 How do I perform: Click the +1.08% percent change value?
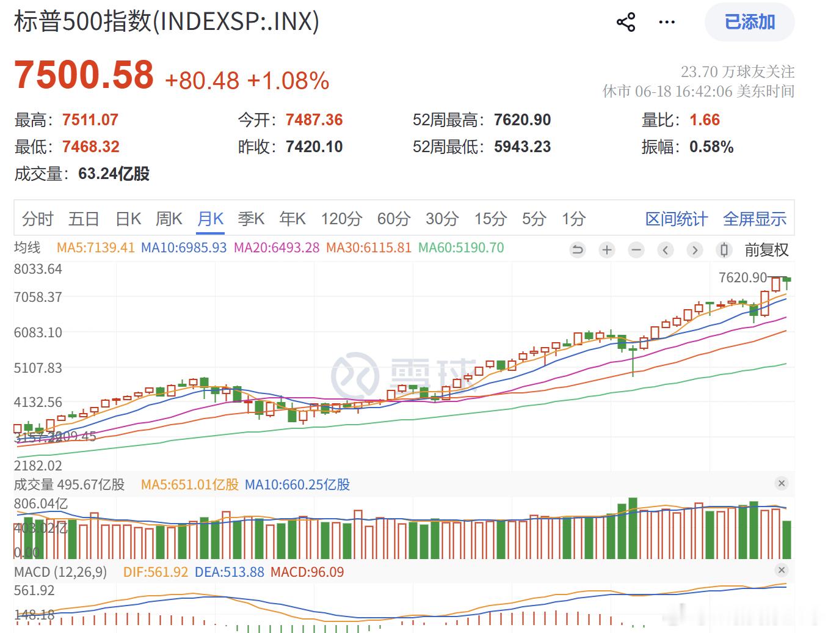click(x=288, y=81)
